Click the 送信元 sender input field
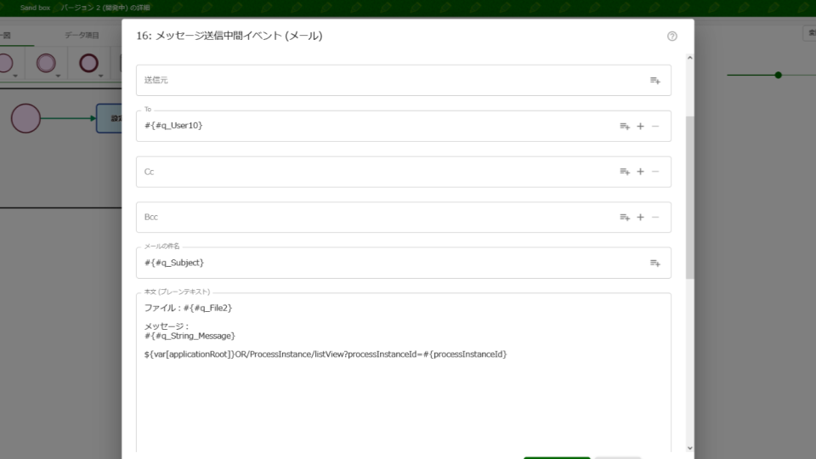The image size is (816, 459). click(382, 81)
